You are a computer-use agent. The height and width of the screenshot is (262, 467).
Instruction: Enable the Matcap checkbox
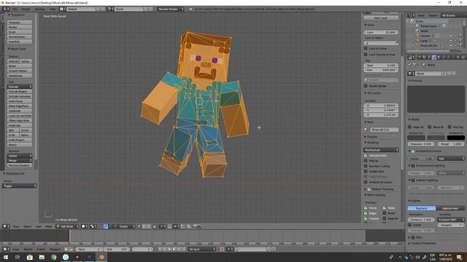click(x=366, y=161)
